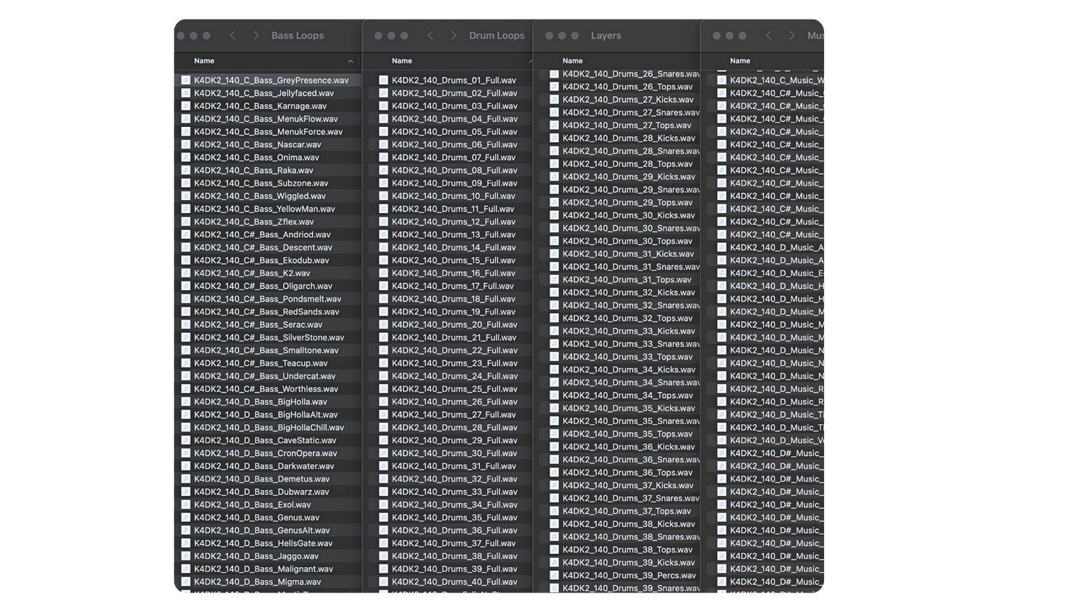
Task: Sort Drum Loops files by Name column header
Action: pyautogui.click(x=402, y=61)
